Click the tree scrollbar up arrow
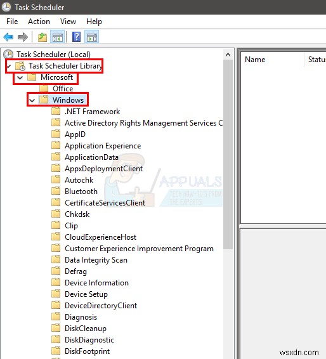 coord(228,55)
